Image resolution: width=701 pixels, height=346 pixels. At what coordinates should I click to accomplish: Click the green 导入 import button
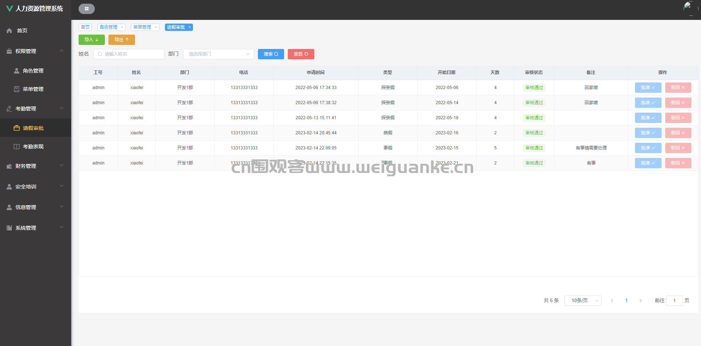(91, 40)
